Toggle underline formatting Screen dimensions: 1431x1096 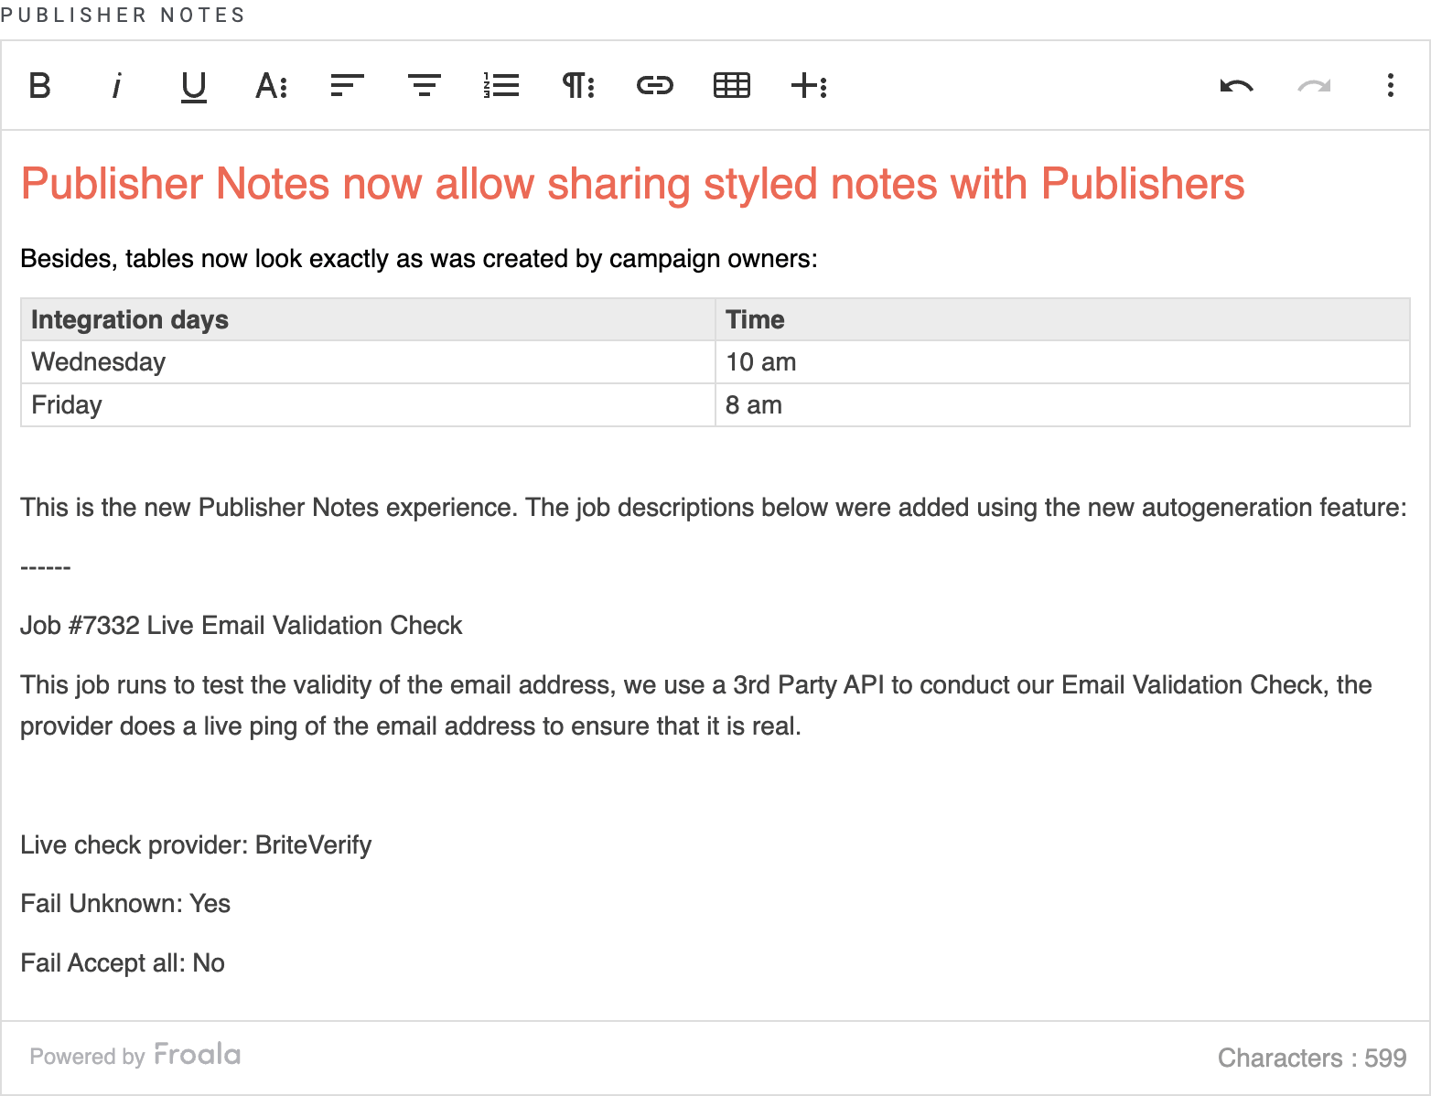[193, 86]
